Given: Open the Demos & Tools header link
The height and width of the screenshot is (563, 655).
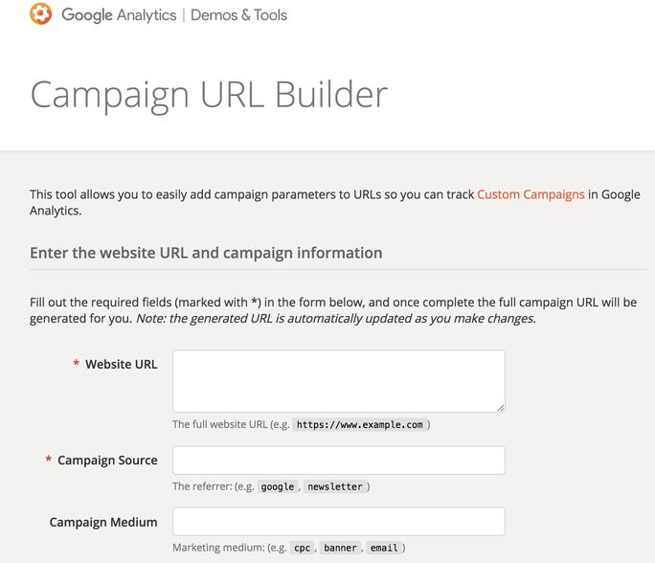Looking at the screenshot, I should tap(239, 15).
